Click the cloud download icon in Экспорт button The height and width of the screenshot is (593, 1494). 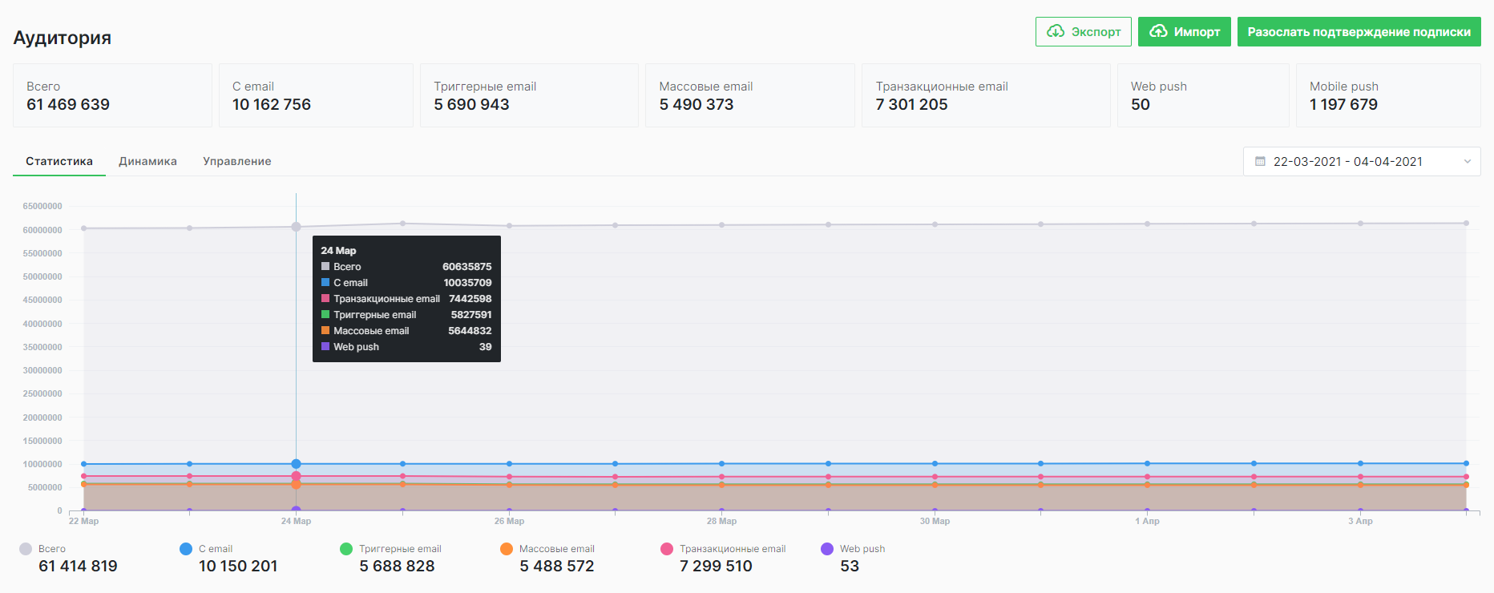pyautogui.click(x=1056, y=31)
